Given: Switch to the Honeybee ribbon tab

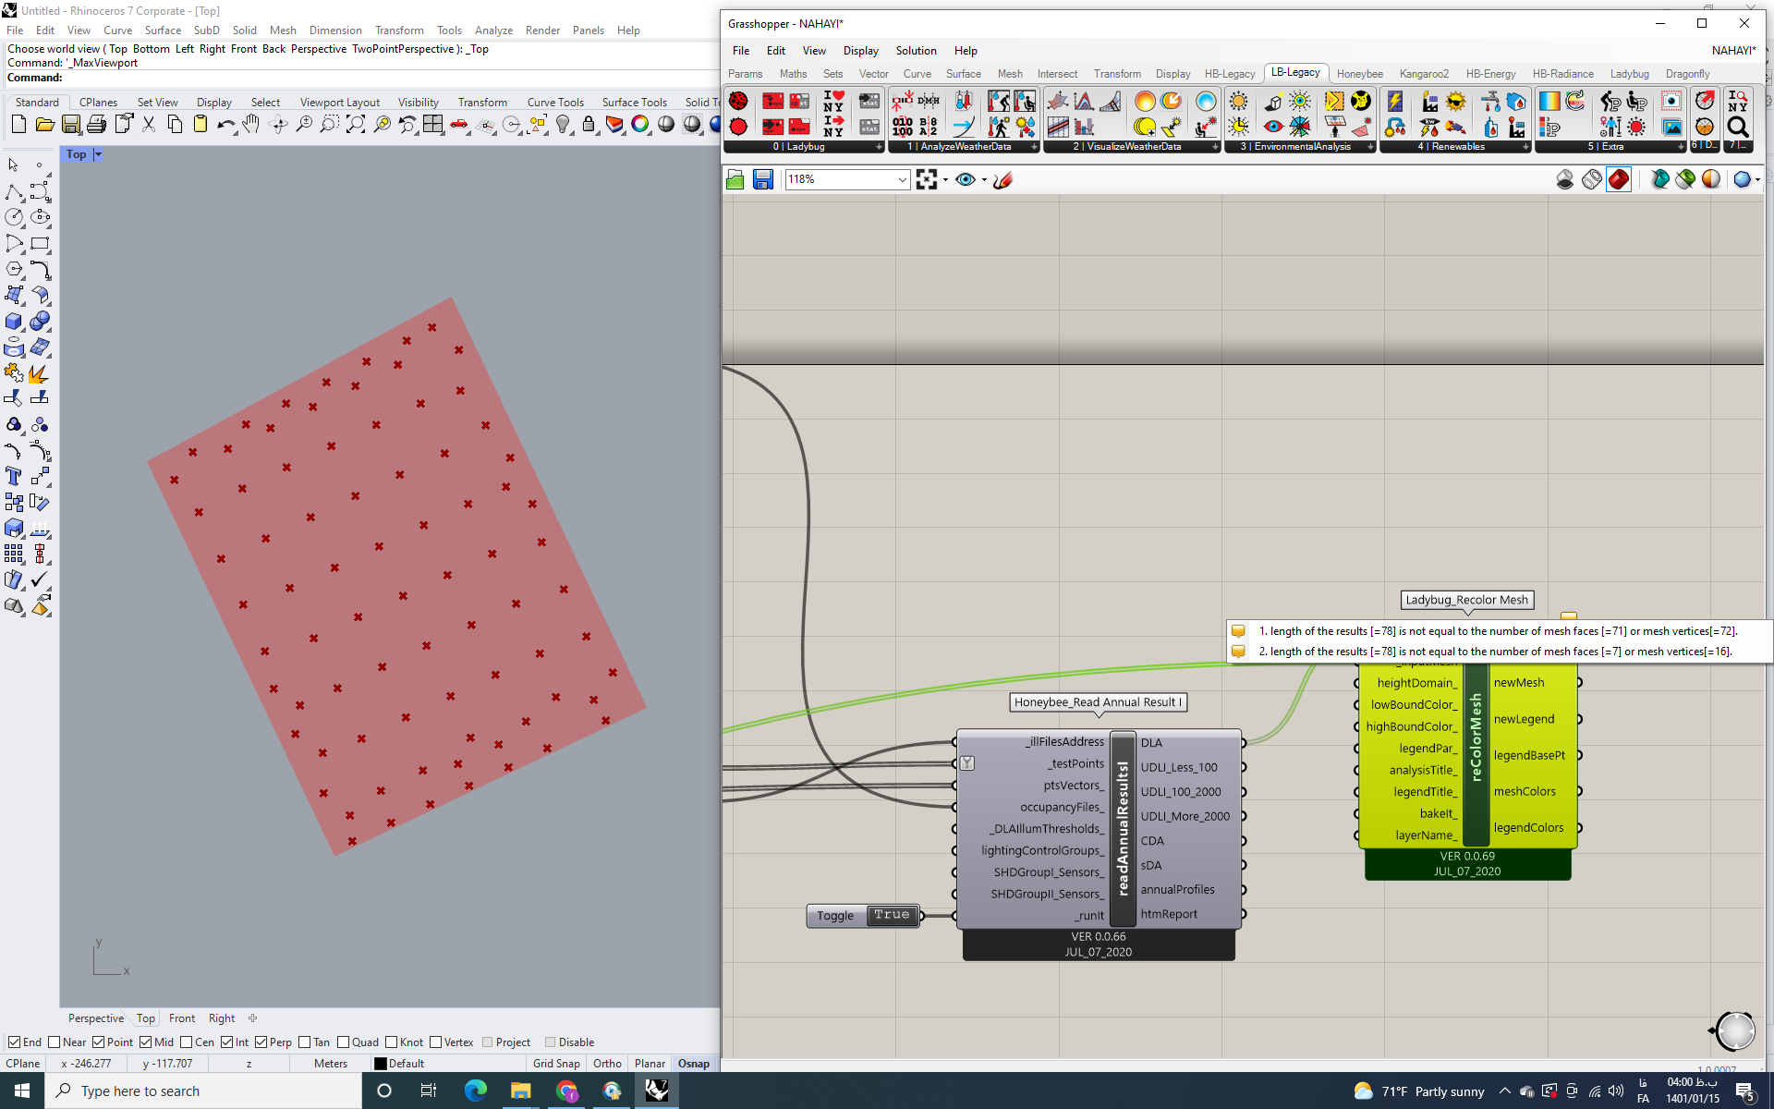Looking at the screenshot, I should pos(1359,74).
